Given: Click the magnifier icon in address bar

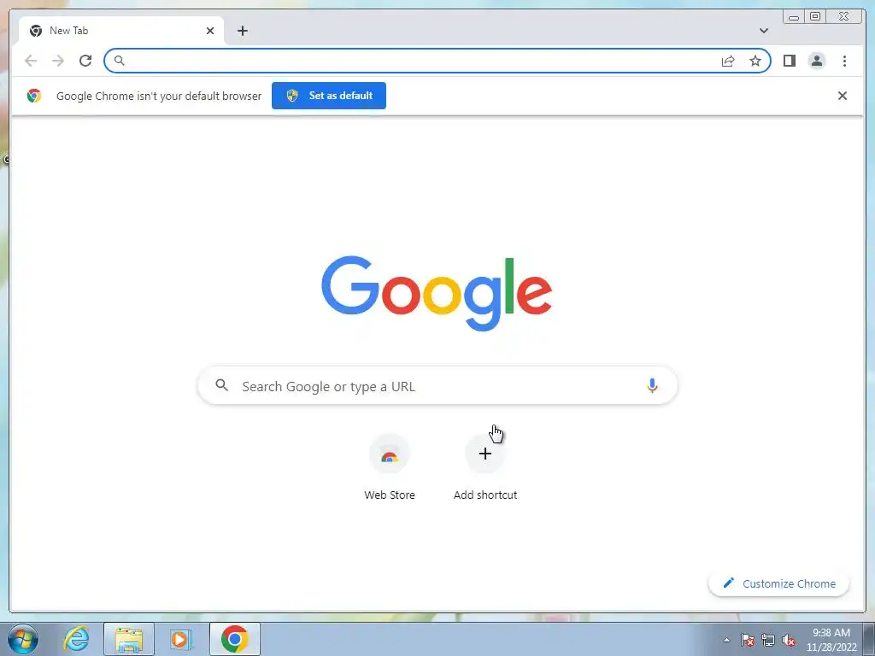Looking at the screenshot, I should (x=119, y=61).
